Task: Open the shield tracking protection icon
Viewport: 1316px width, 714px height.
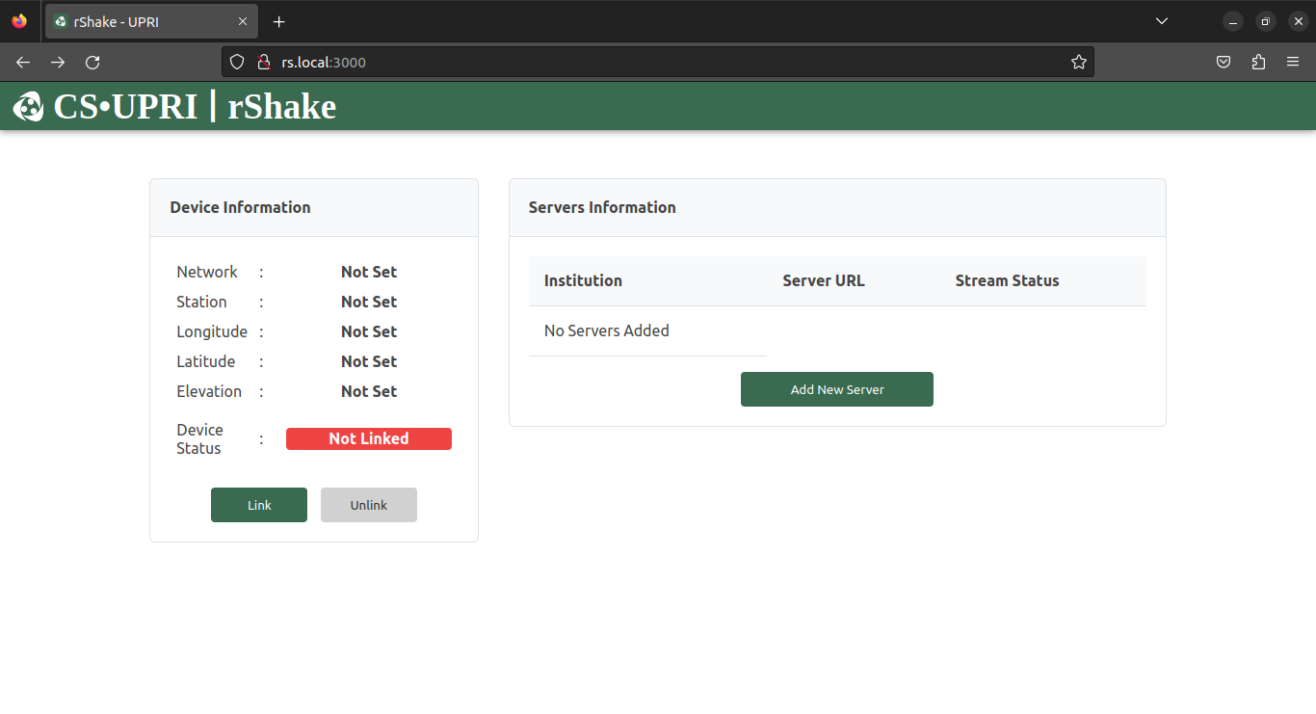Action: click(237, 62)
